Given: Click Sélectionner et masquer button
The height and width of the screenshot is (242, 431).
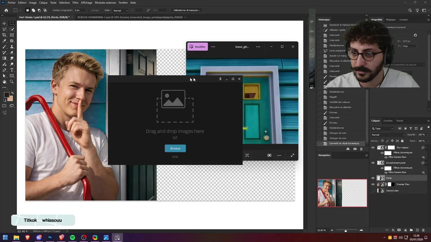Looking at the screenshot, I should pyautogui.click(x=187, y=10).
